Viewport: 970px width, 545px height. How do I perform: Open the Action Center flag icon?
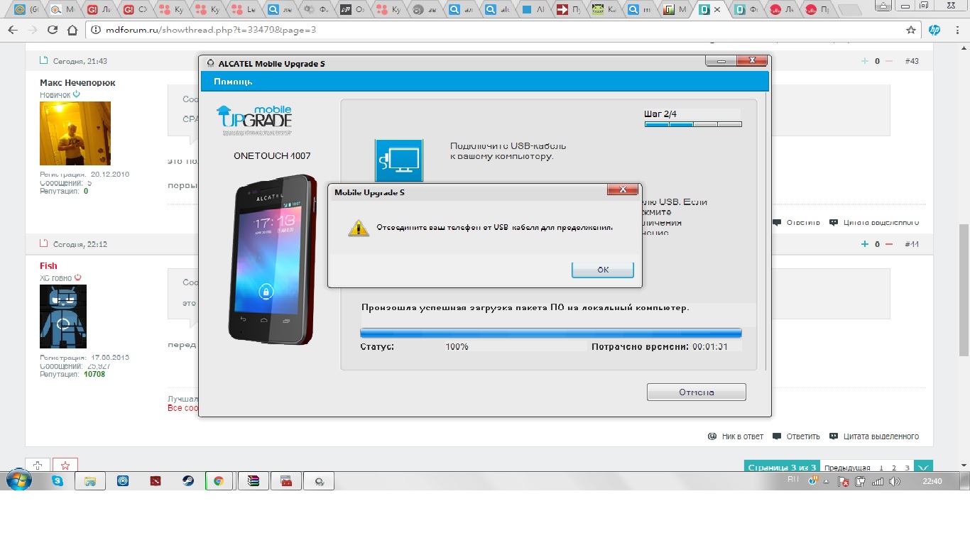pos(844,481)
